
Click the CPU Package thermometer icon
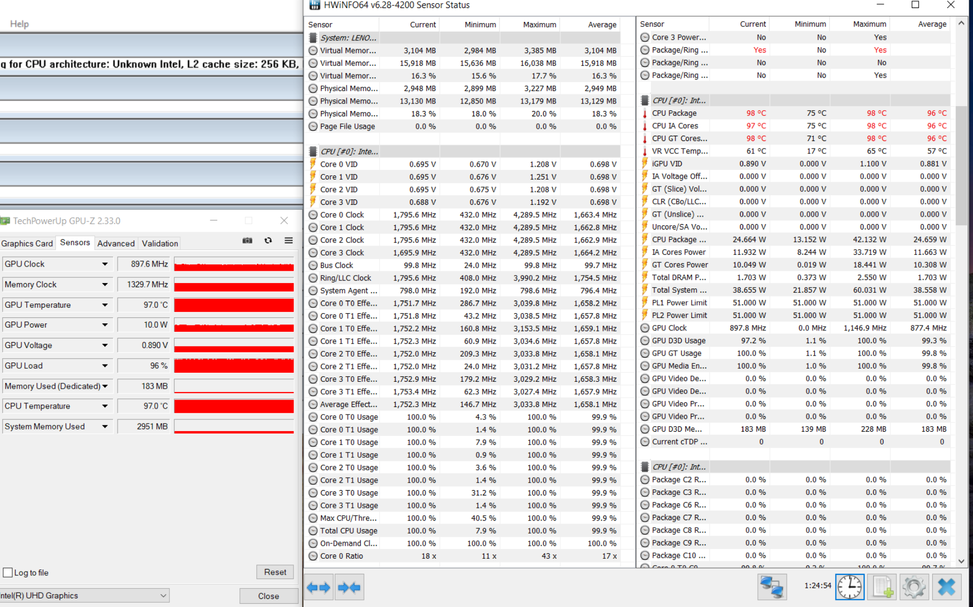(x=645, y=114)
